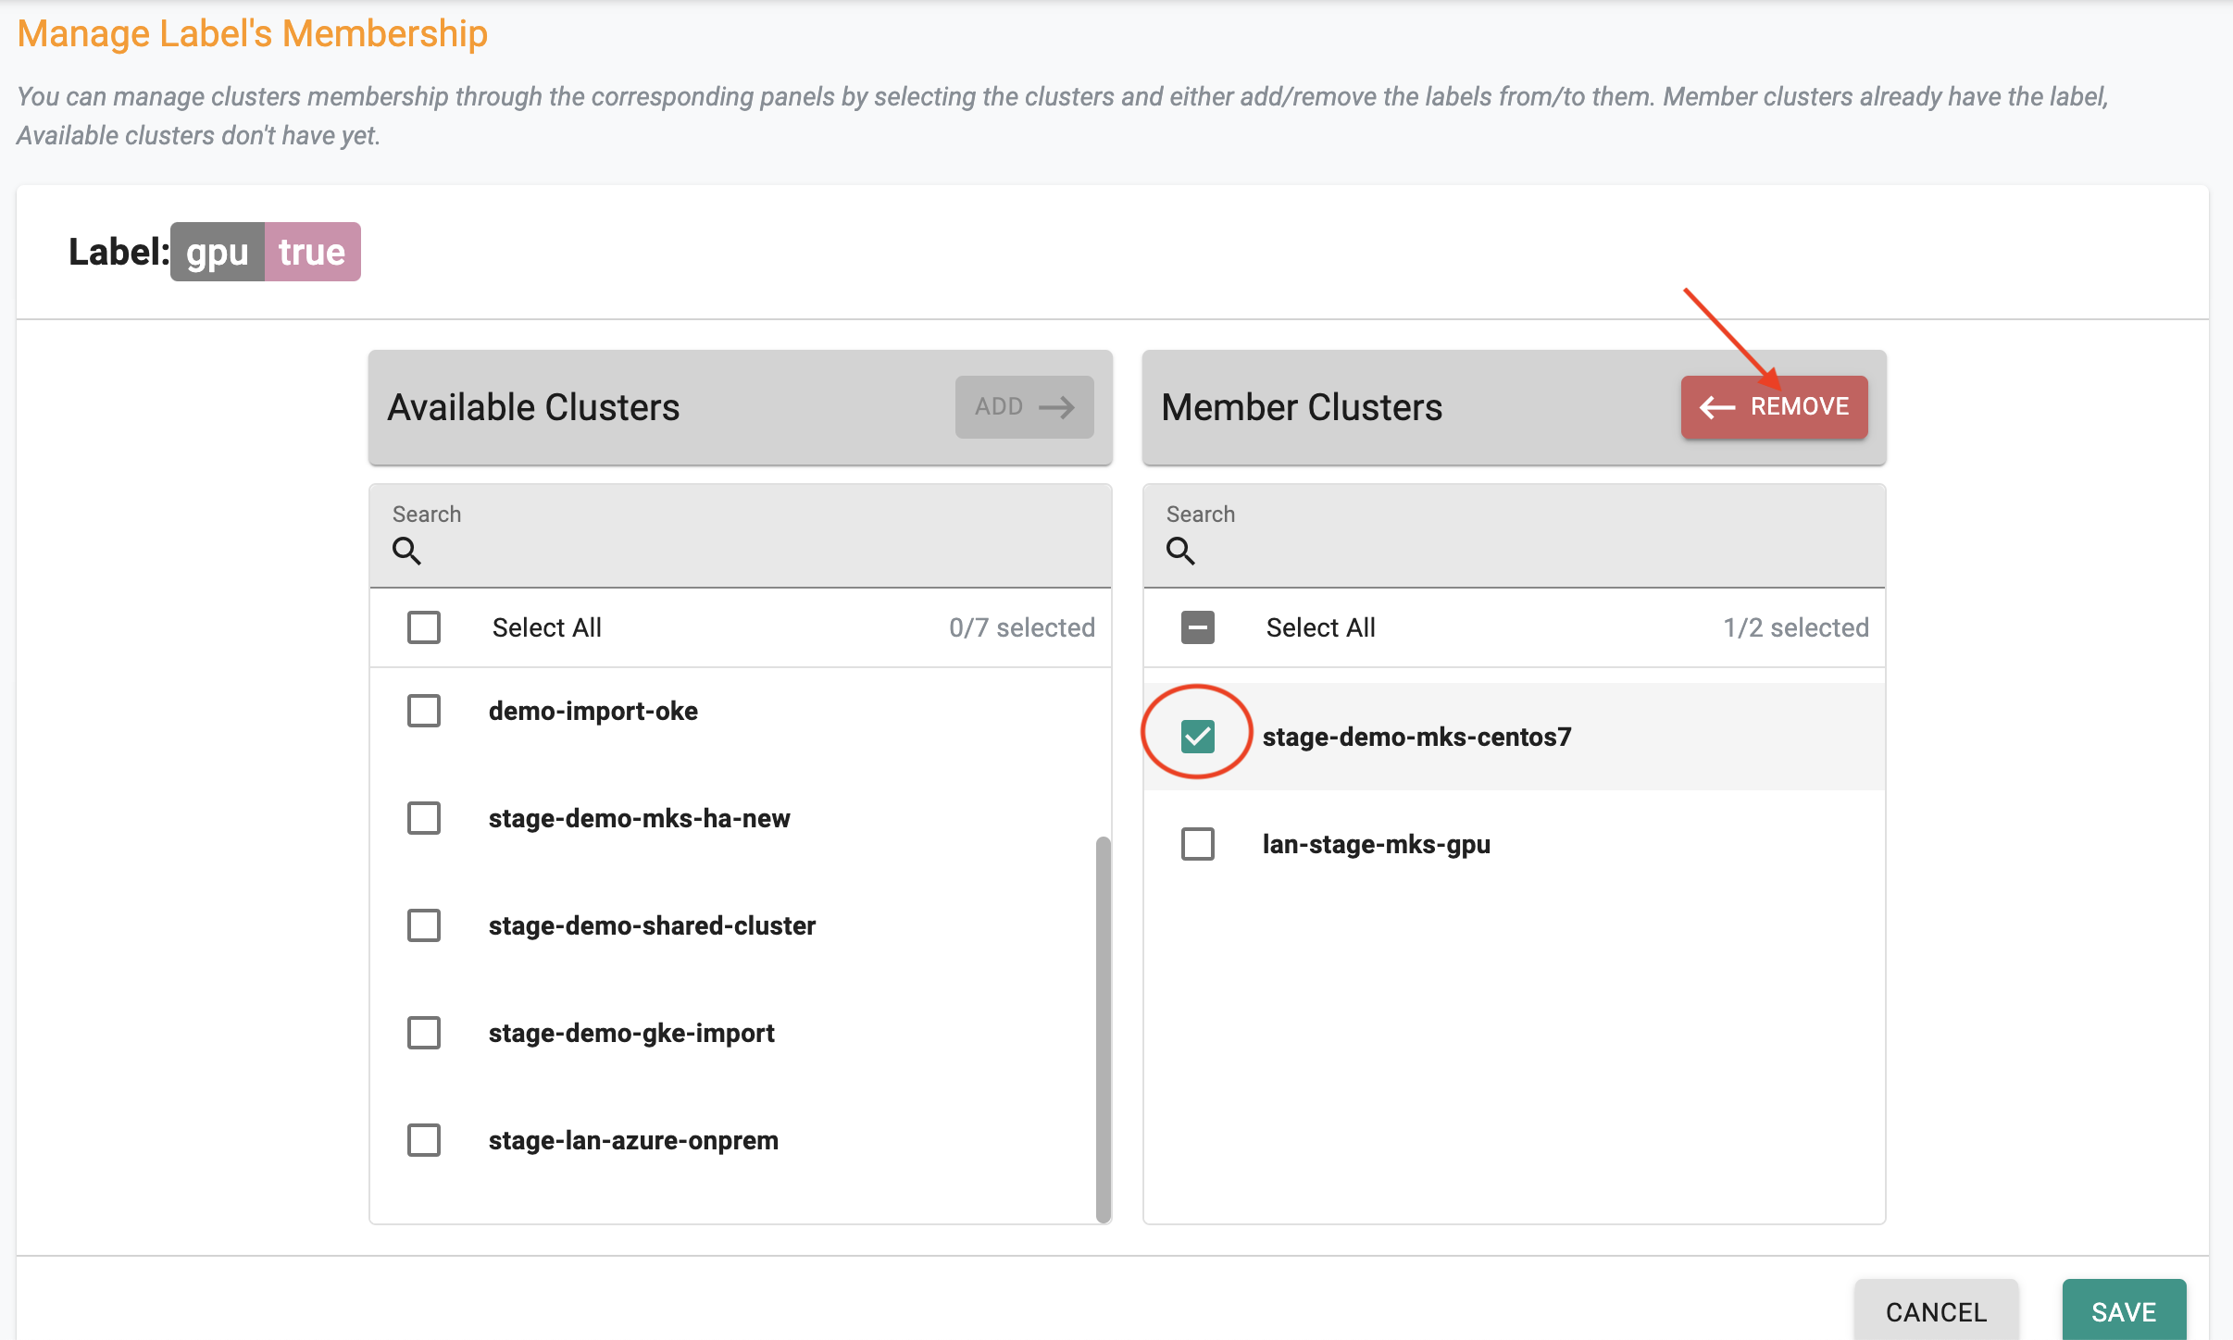Check the stage-demo-mks-ha-new cluster

[x=424, y=818]
